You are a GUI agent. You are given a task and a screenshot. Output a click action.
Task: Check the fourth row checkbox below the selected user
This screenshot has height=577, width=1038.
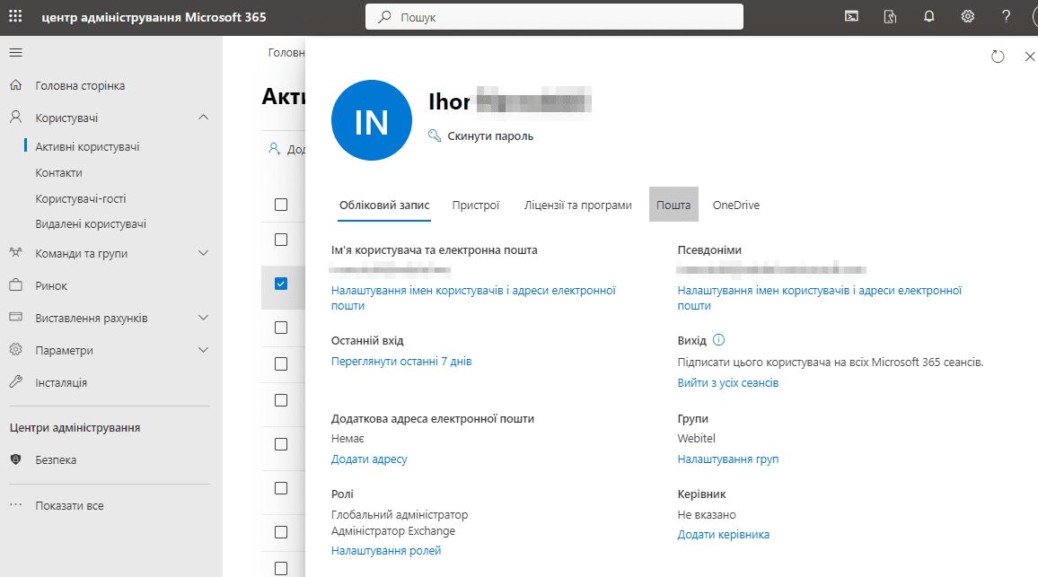pyautogui.click(x=281, y=444)
